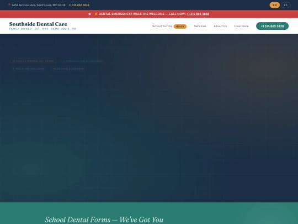Click the green phone number button
The image size is (298, 224).
pos(272,26)
